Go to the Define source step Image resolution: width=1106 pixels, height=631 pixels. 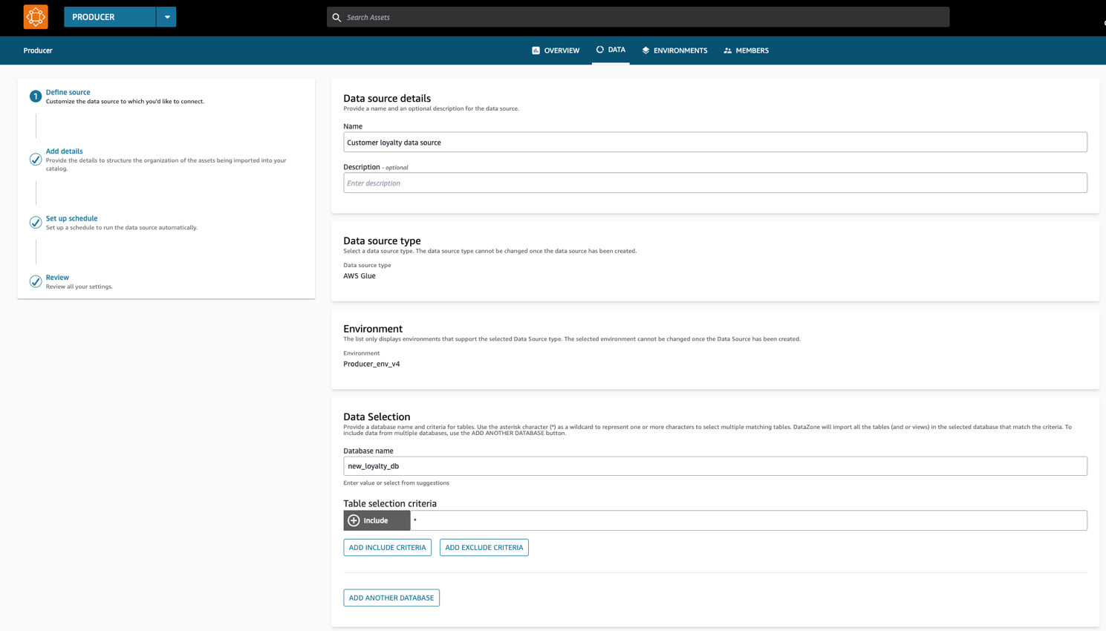click(x=68, y=92)
